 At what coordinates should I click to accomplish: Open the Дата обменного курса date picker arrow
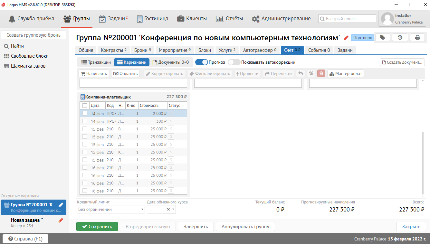coord(173,209)
